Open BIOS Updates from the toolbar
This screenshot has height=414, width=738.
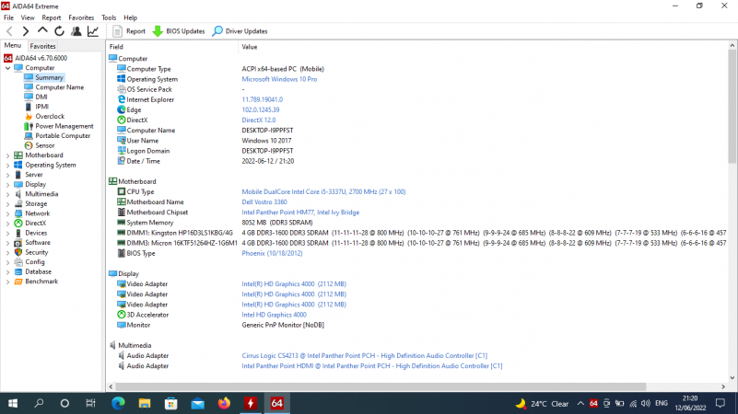click(x=179, y=31)
